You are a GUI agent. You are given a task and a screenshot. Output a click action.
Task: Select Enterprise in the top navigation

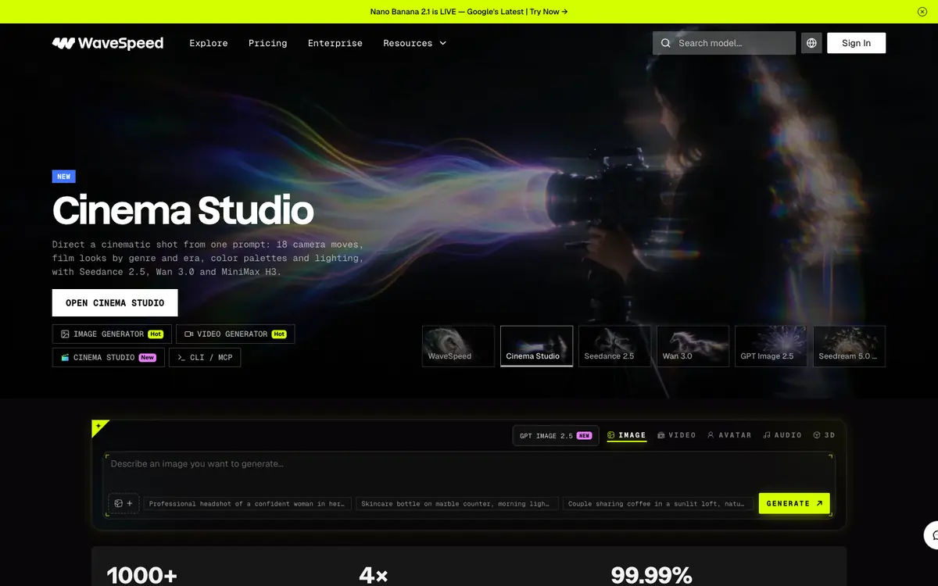point(335,43)
